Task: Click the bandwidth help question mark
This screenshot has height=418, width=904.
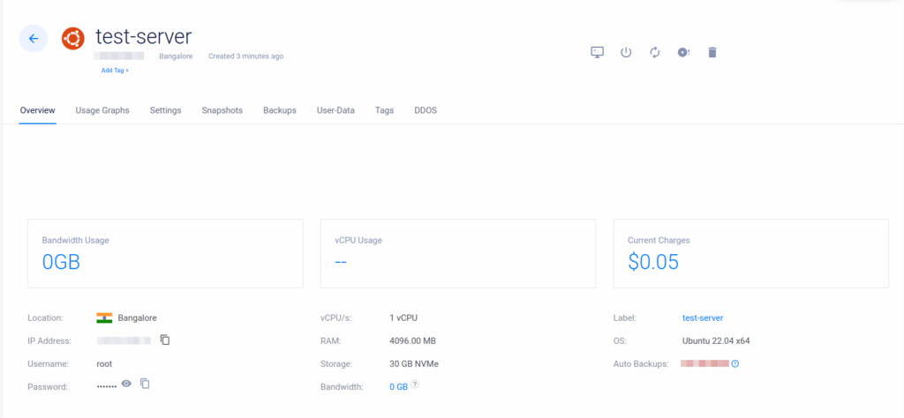Action: tap(415, 384)
